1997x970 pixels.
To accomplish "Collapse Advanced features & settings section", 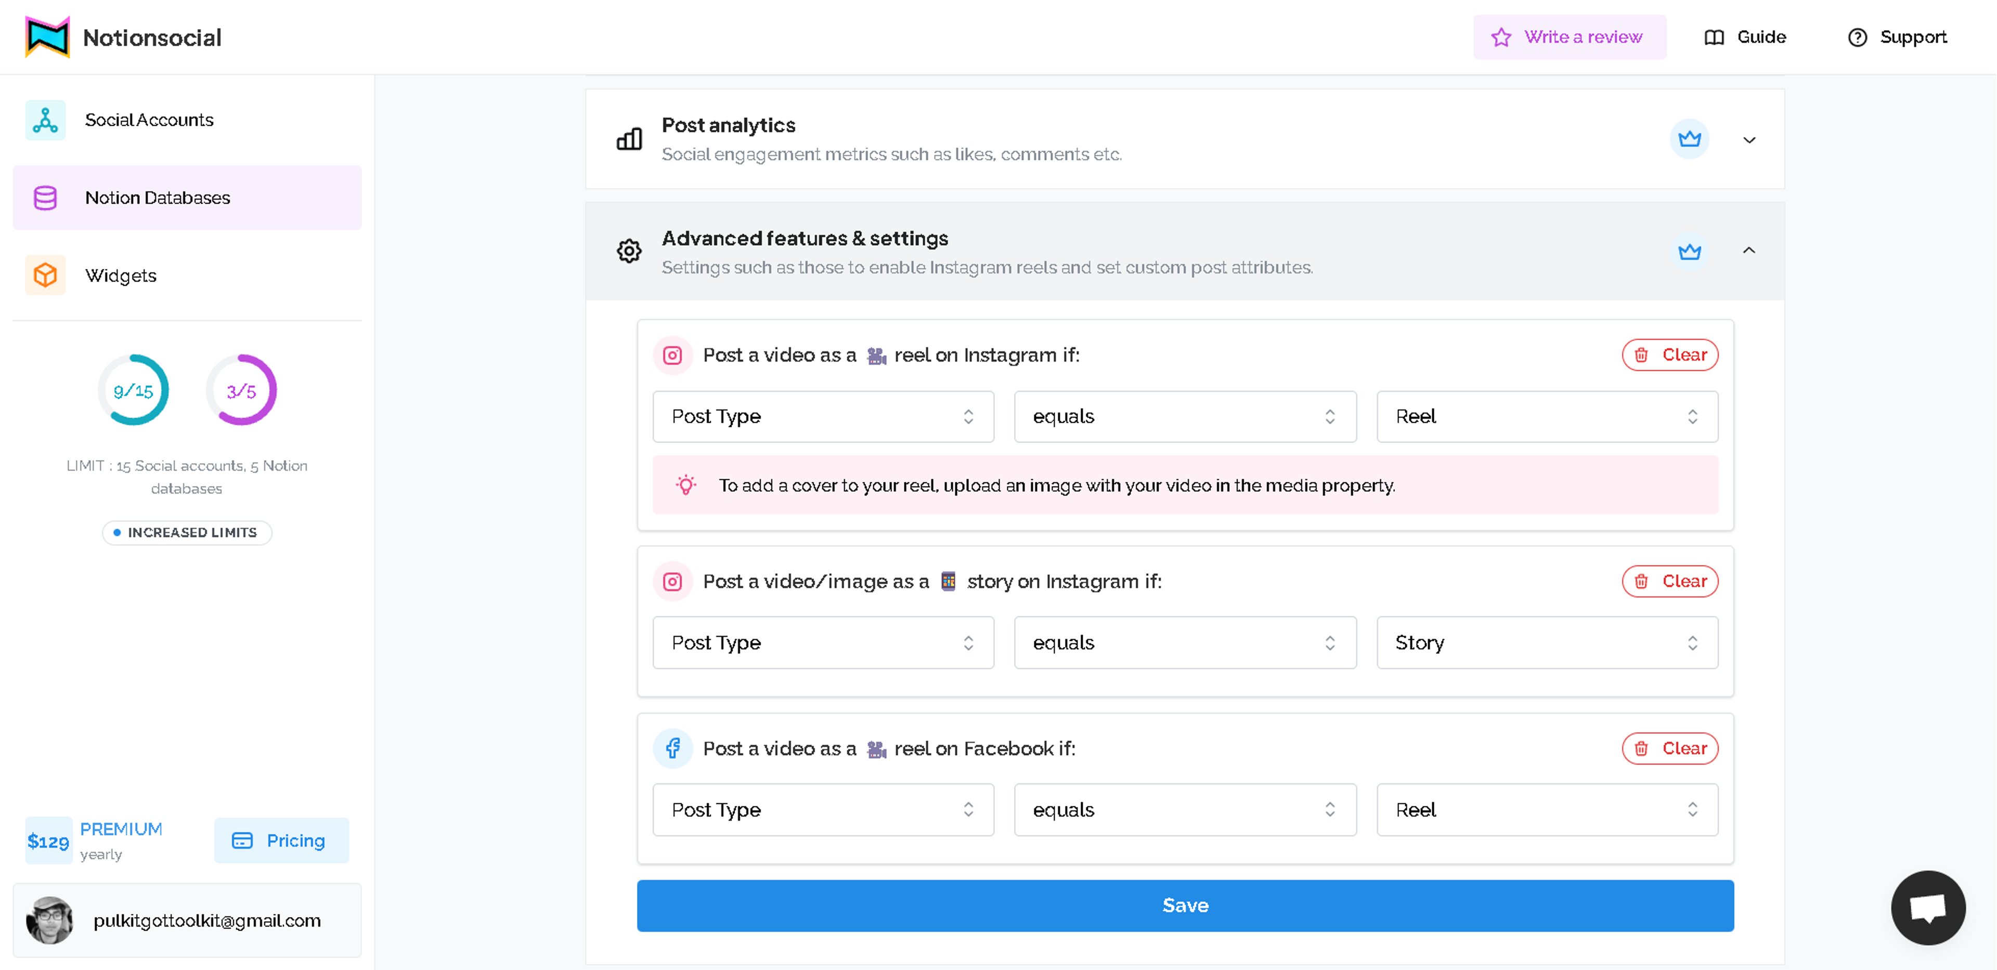I will click(x=1749, y=251).
